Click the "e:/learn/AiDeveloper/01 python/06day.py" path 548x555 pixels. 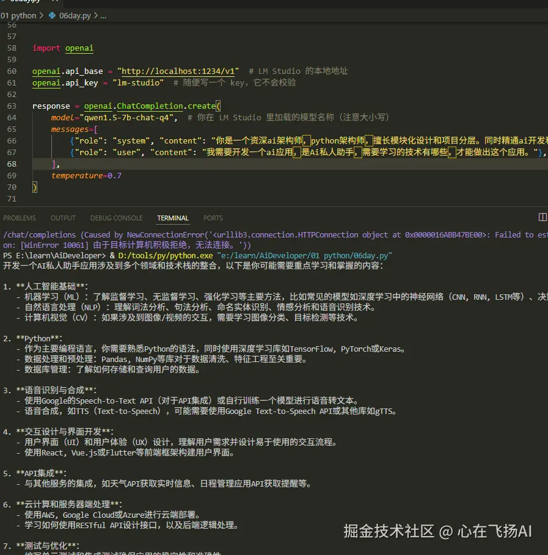click(x=305, y=256)
